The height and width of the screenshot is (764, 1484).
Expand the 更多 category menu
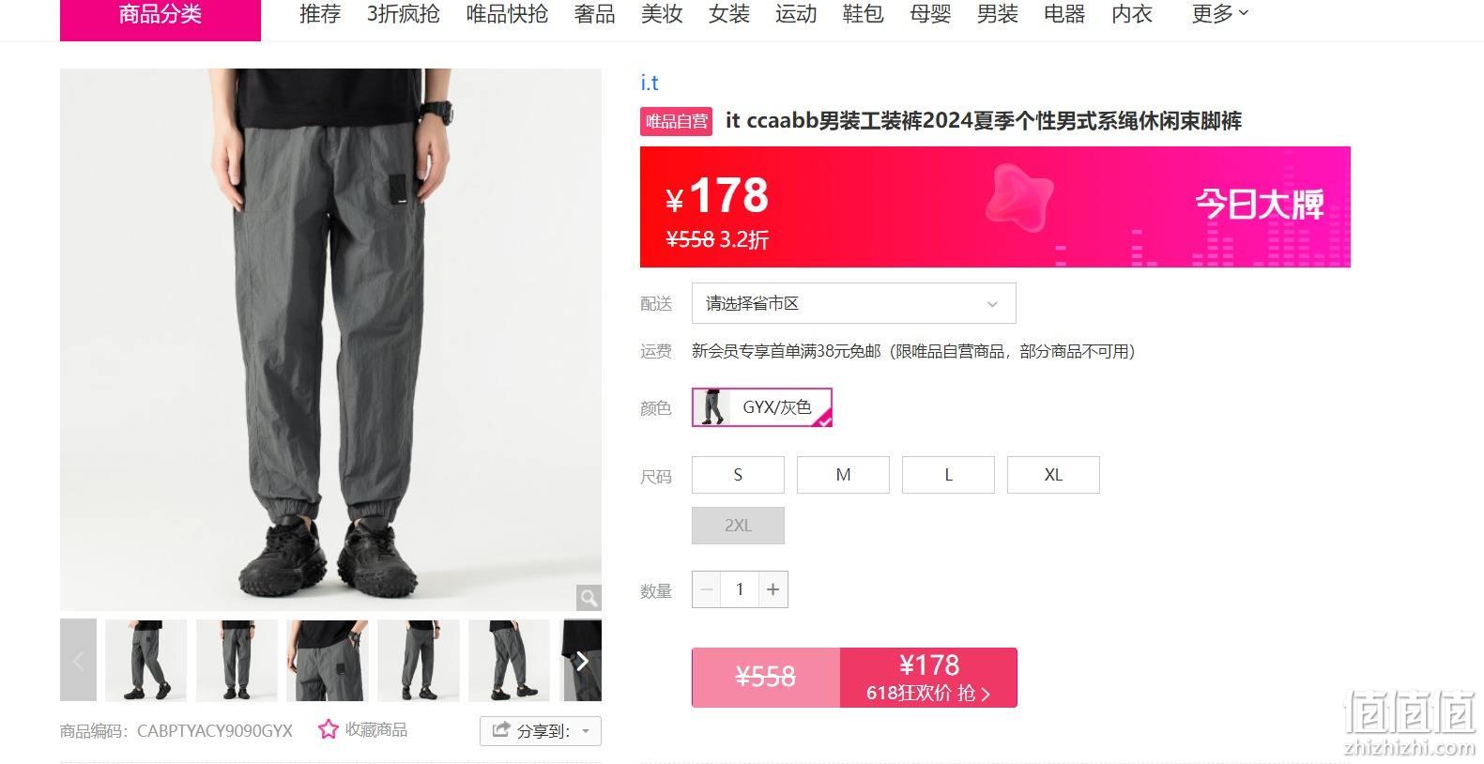coord(1219,14)
